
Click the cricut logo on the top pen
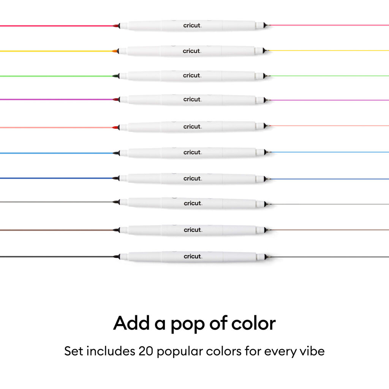[192, 26]
